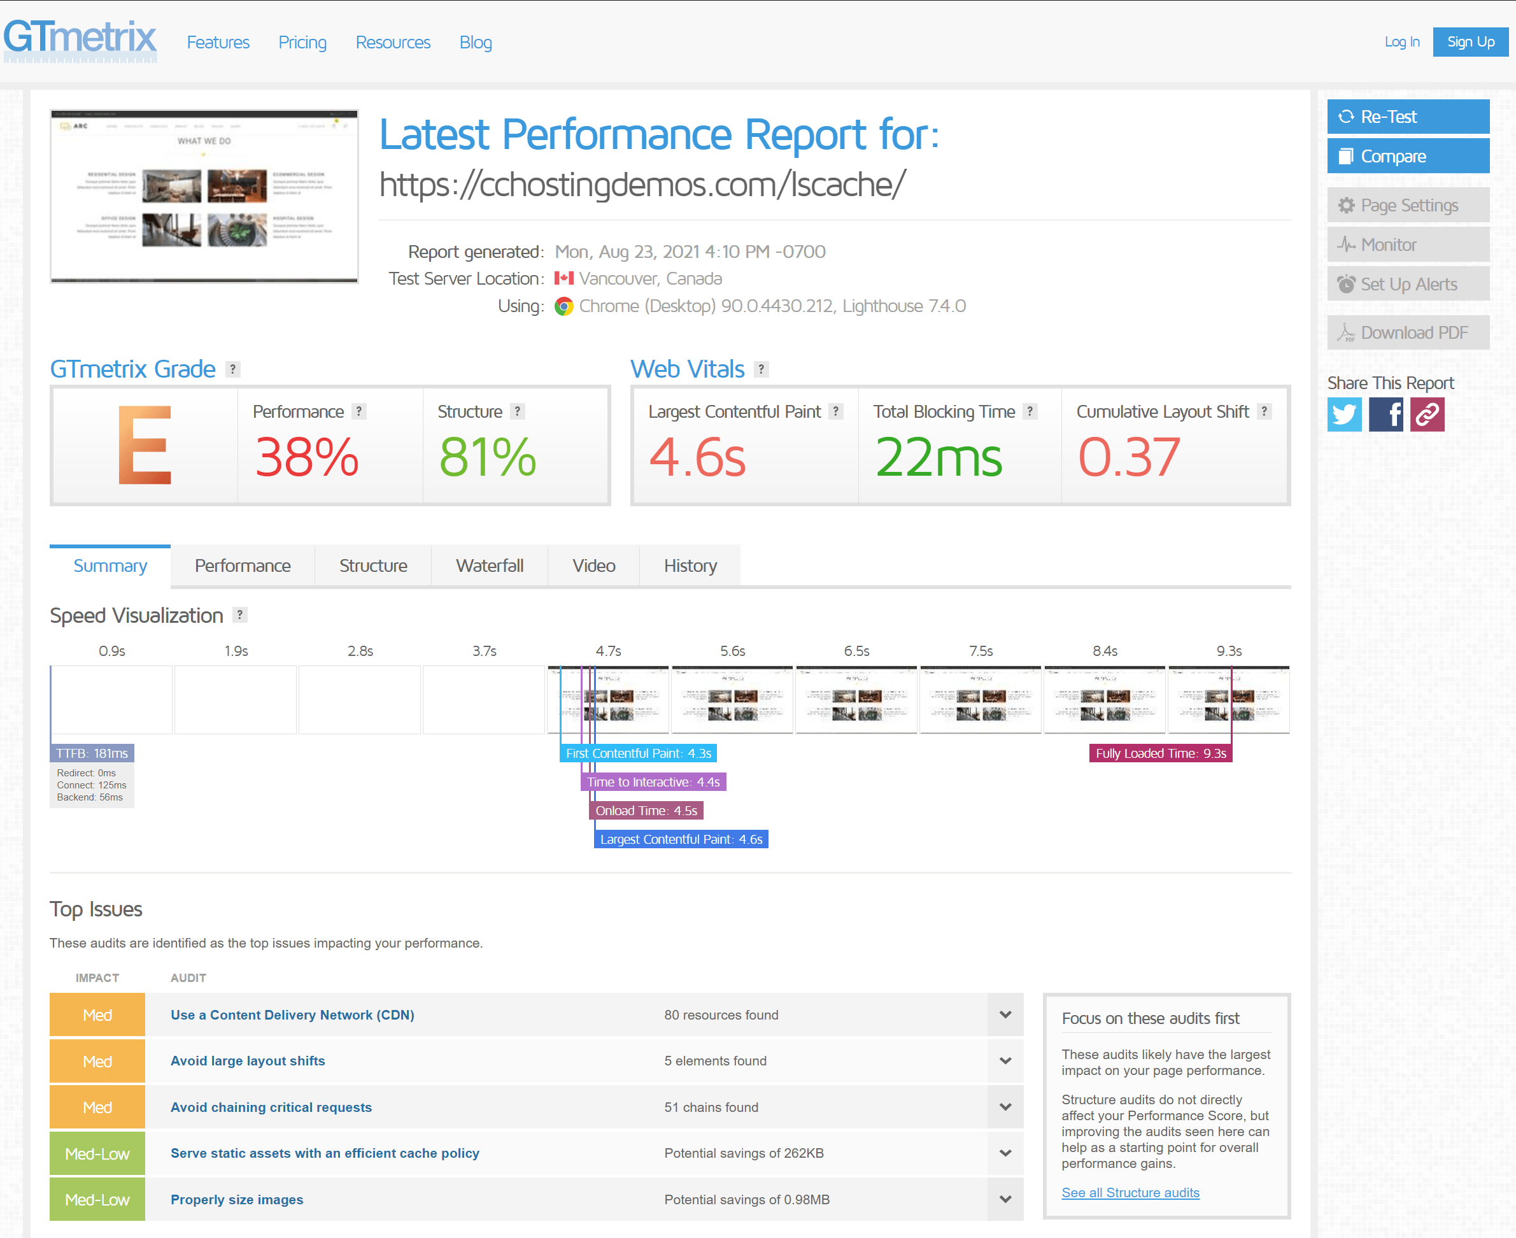Click the copy link share icon
Screen dimensions: 1516x1238
[x=1427, y=415]
